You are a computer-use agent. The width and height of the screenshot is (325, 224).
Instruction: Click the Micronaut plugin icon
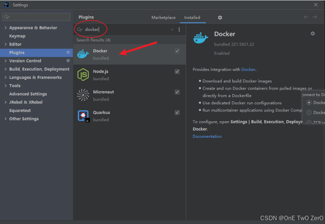click(x=83, y=95)
